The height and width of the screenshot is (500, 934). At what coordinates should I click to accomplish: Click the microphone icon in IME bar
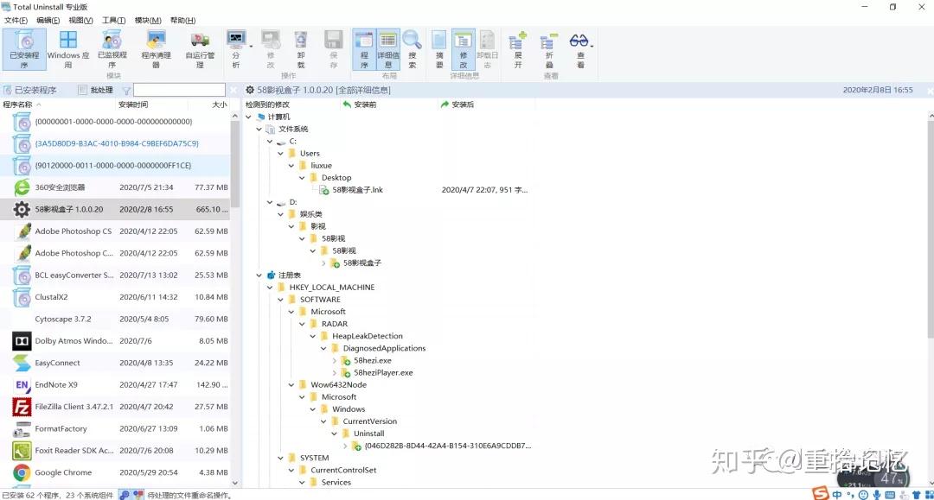point(877,495)
